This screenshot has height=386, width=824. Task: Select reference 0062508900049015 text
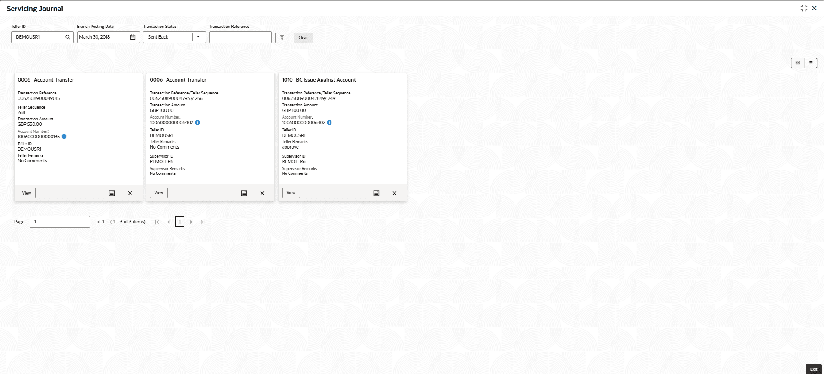pyautogui.click(x=39, y=98)
